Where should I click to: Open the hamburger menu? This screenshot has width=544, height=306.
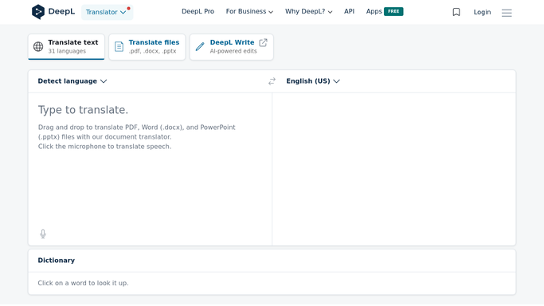pyautogui.click(x=507, y=13)
